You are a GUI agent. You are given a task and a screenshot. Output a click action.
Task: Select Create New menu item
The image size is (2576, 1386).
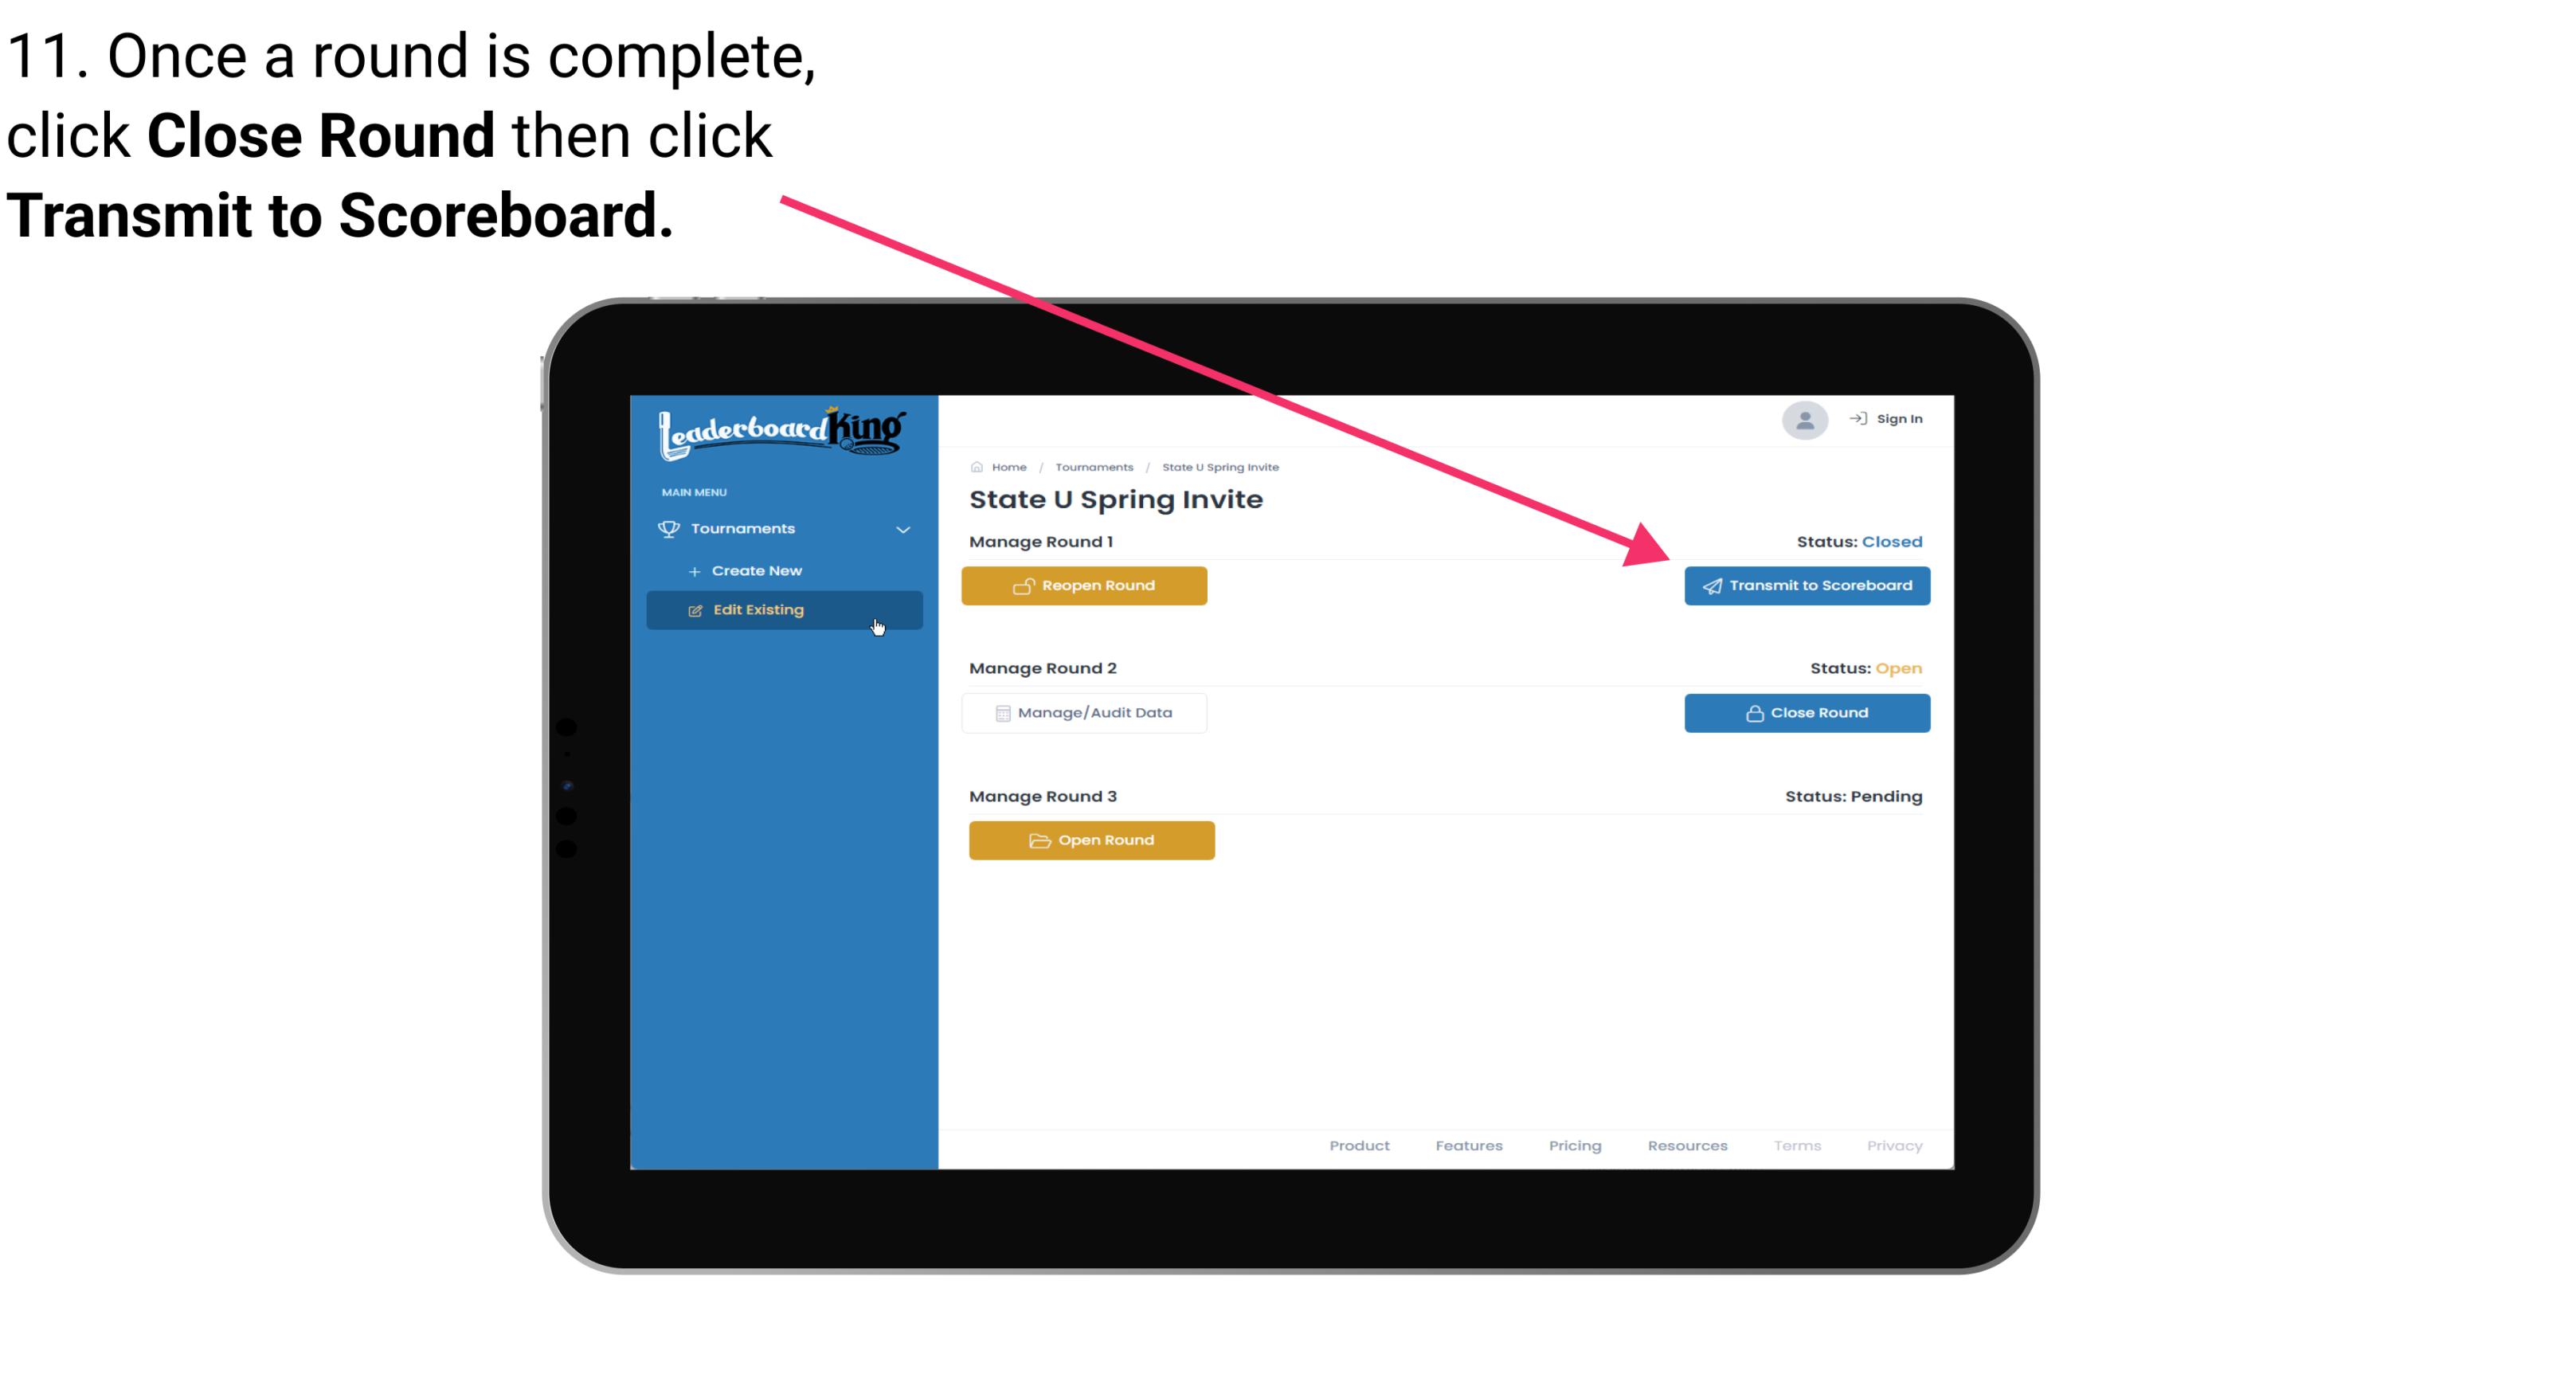pos(756,570)
